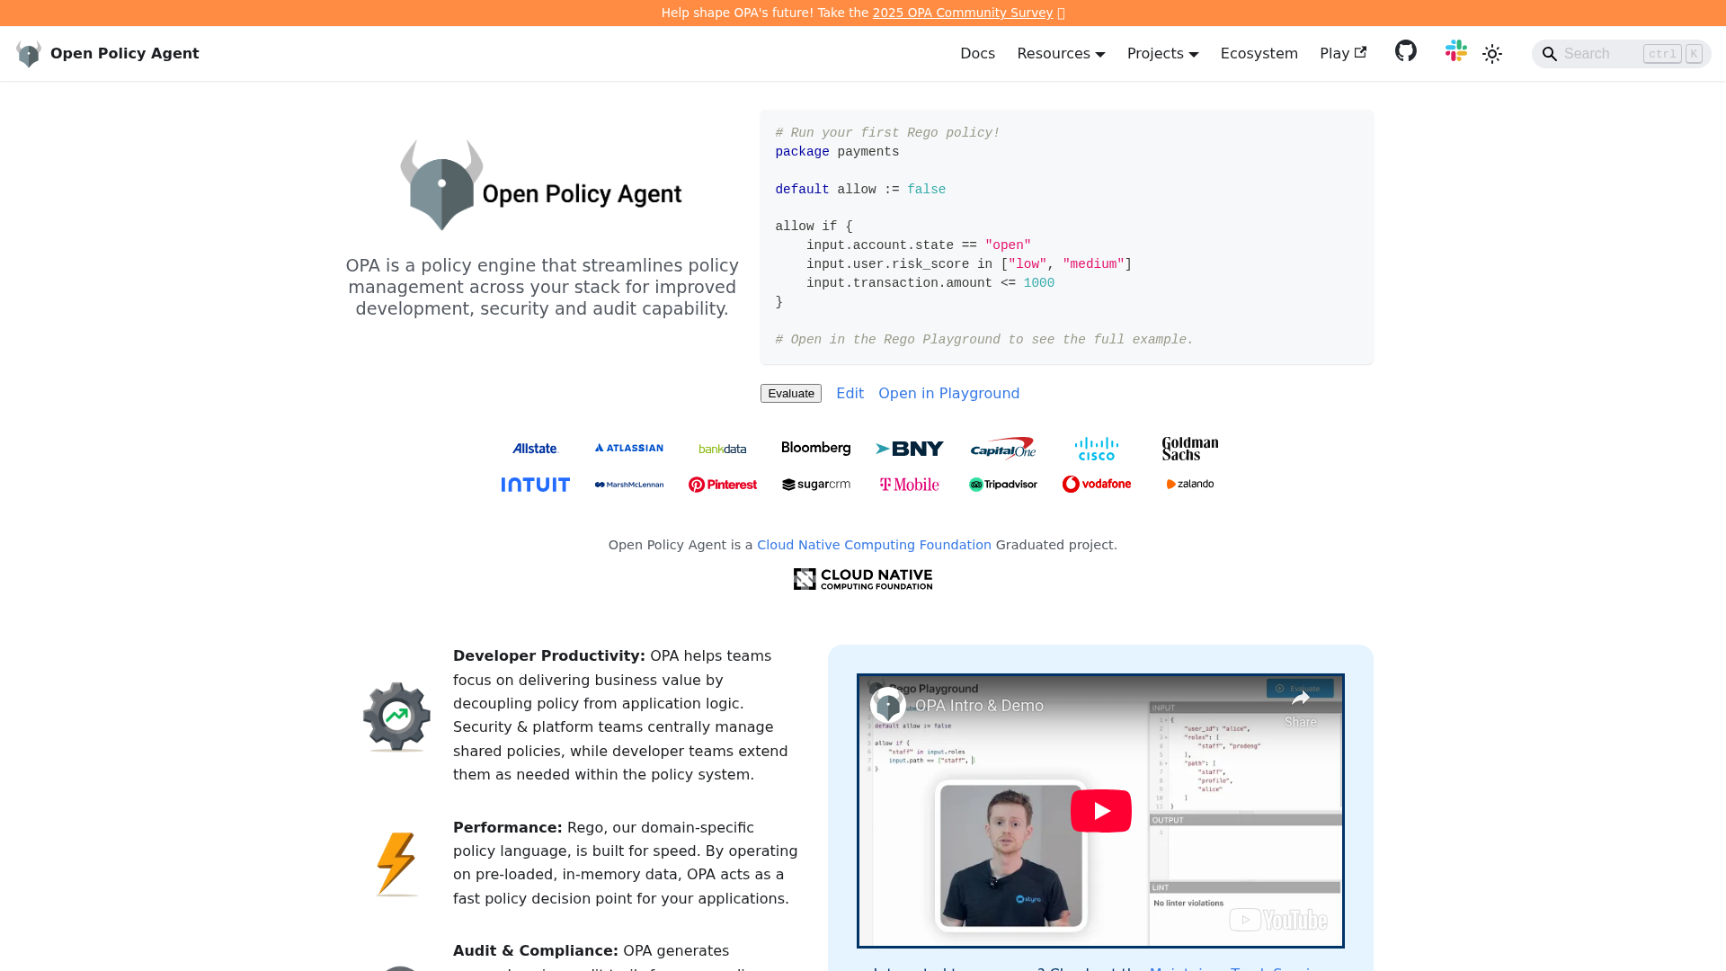The width and height of the screenshot is (1726, 971).
Task: Open the Ecosystem menu item
Action: [1259, 53]
